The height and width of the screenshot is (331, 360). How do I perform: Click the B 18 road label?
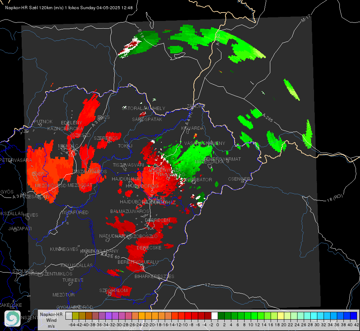point(141,33)
